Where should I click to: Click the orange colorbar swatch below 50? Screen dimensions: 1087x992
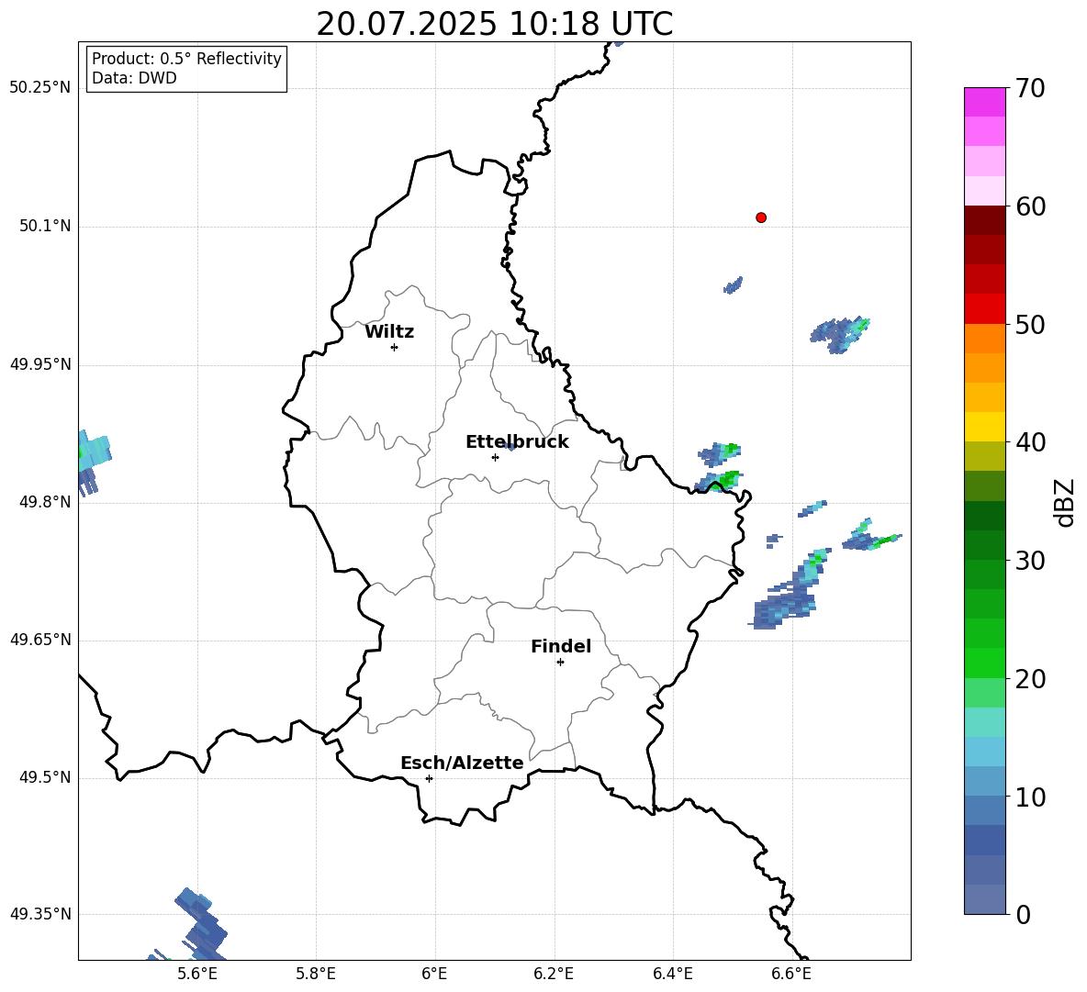985,339
